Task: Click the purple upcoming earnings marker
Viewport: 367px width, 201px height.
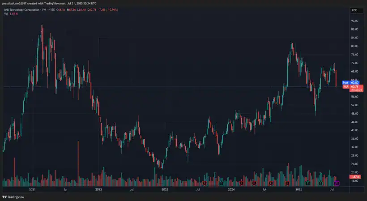Action: point(337,183)
